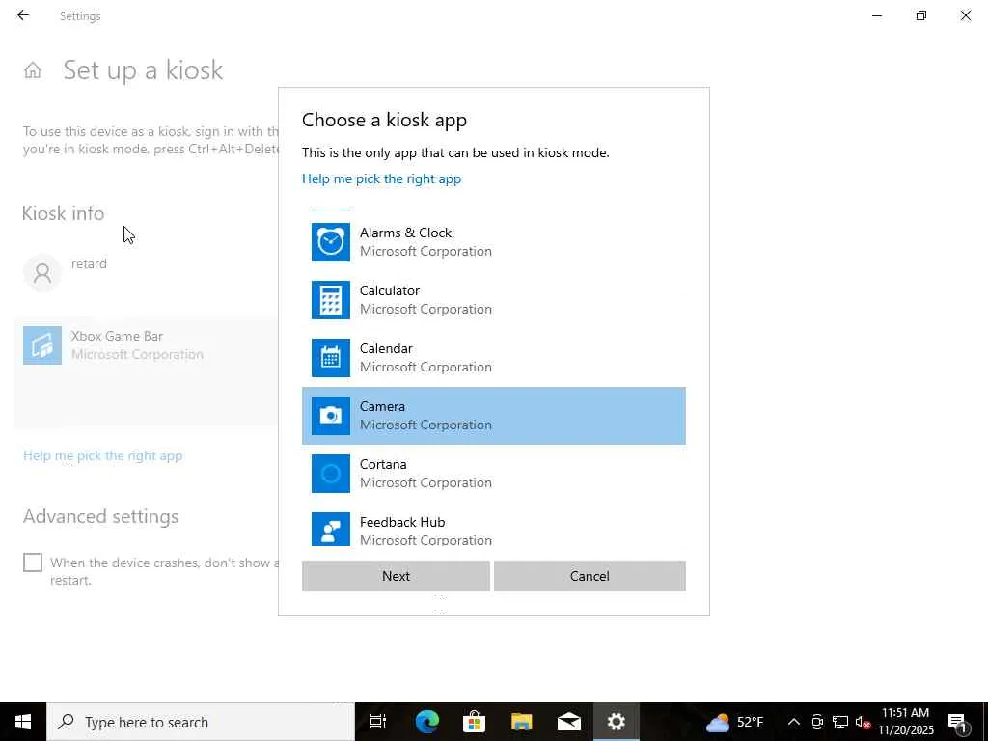Open the notification center icon
This screenshot has height=741, width=988.
958,722
